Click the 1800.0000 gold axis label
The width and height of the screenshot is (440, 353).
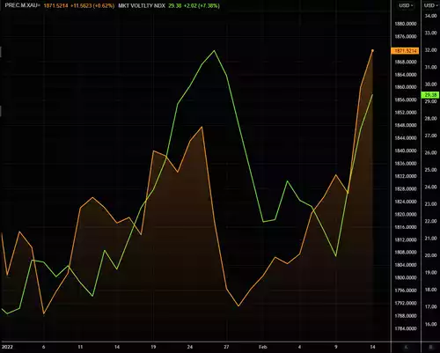click(406, 277)
